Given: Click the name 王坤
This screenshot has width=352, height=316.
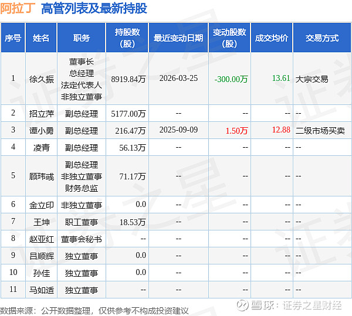Looking at the screenshot, I should coord(41,222).
